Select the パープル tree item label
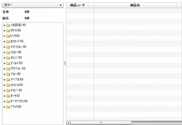Image resolution: width=182 pixels, height=125 pixels. [17, 79]
